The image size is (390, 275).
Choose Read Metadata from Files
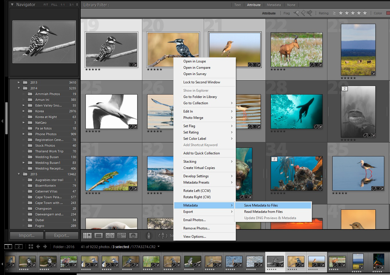(x=273, y=212)
